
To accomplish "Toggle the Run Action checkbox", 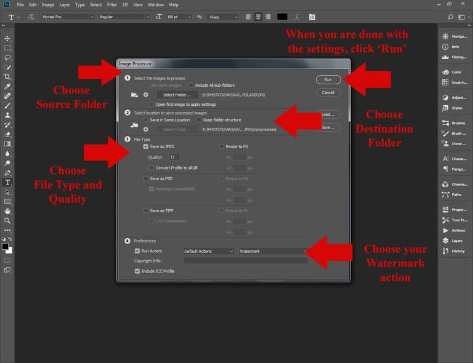I will click(137, 250).
